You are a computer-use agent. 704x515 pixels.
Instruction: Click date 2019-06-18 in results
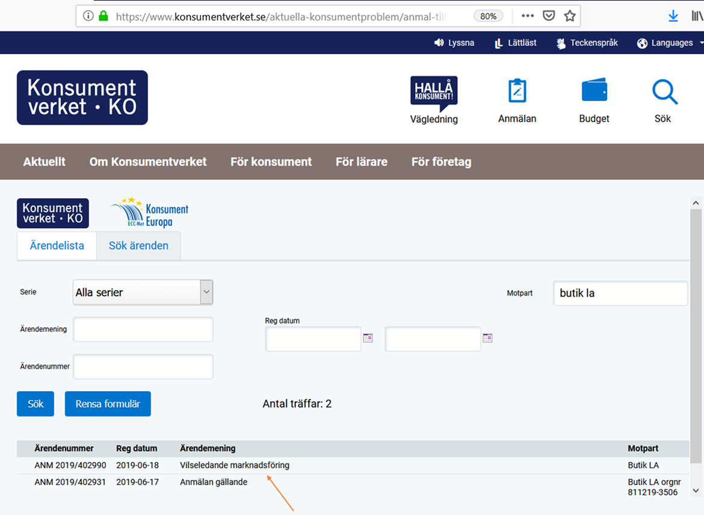pos(137,465)
